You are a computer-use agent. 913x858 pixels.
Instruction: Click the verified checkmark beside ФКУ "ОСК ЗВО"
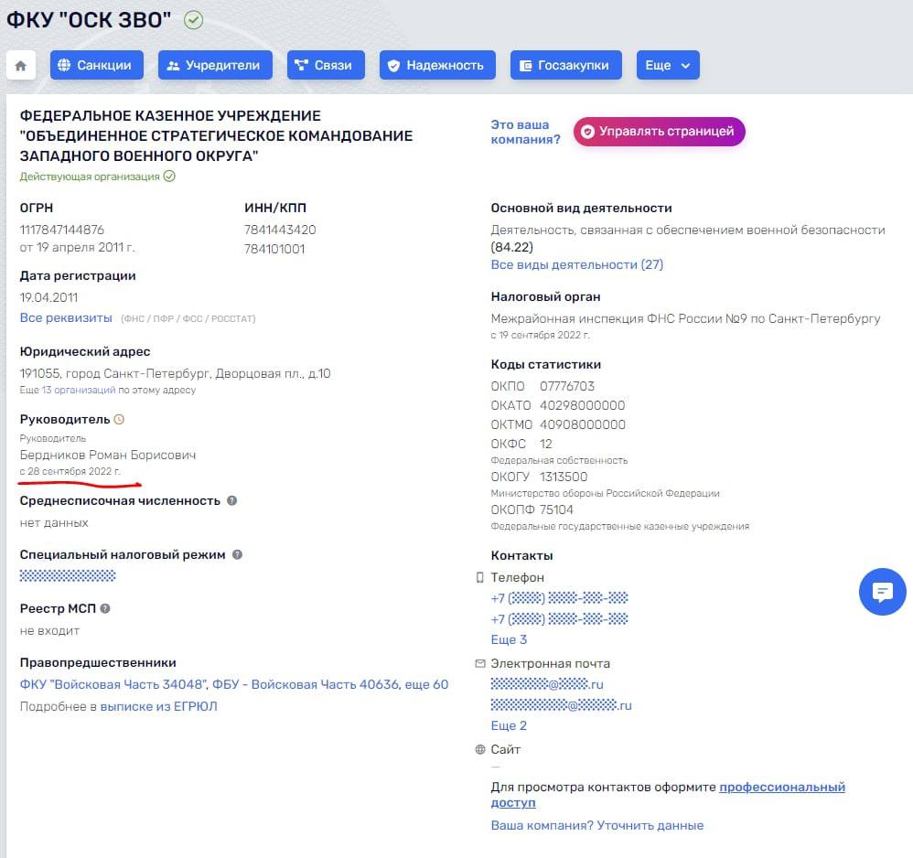pos(193,20)
